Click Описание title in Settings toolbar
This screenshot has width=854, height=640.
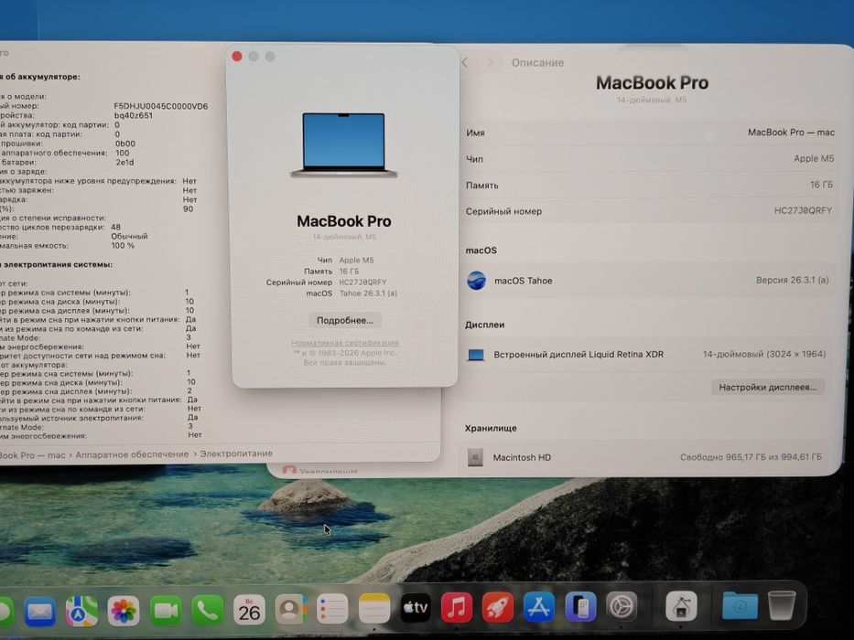[537, 62]
